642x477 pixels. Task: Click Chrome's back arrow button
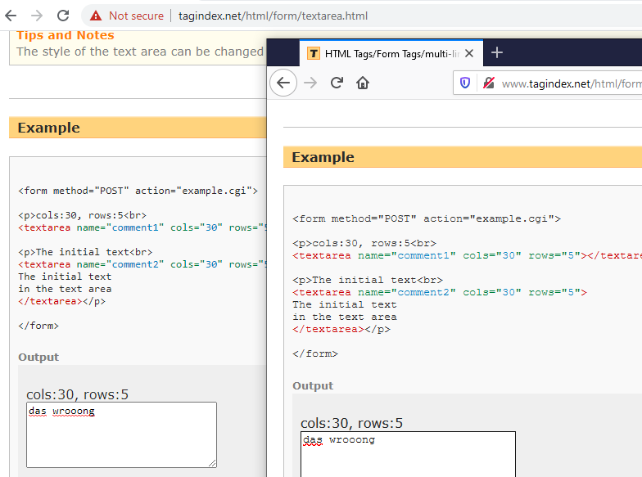pyautogui.click(x=11, y=16)
